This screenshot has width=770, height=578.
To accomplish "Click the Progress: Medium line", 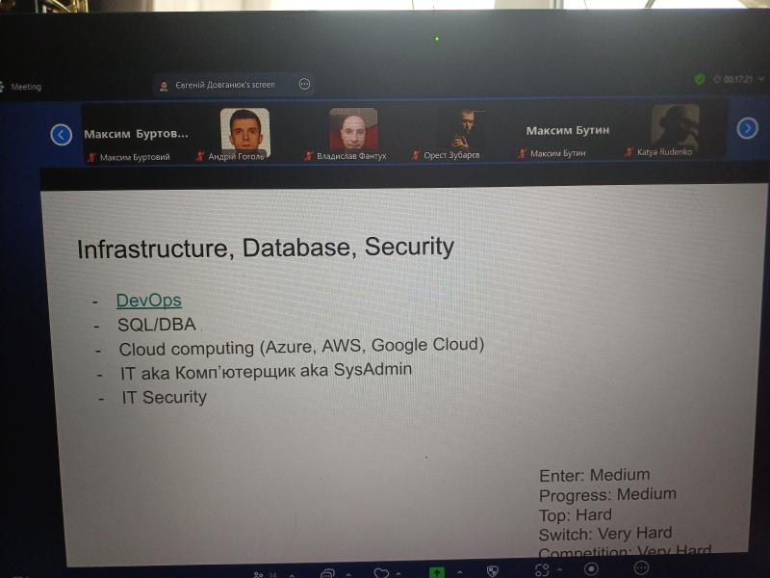I will click(x=608, y=495).
